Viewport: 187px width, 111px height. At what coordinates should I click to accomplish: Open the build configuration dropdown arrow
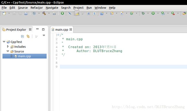click(x=39, y=13)
